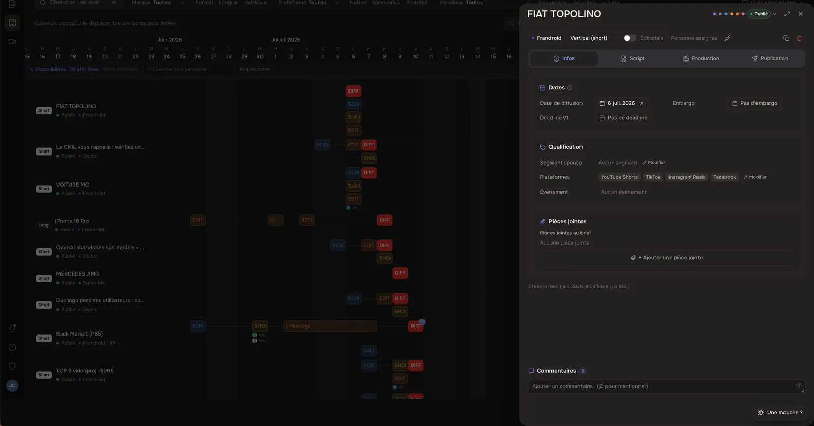Open notifications with the bell icon

coord(12,328)
